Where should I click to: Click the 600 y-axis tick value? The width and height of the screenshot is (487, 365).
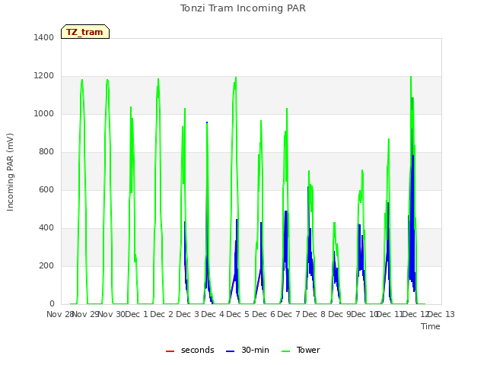46,189
